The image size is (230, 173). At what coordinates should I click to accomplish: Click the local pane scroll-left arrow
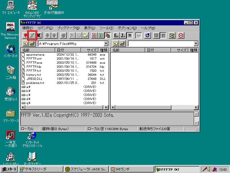[x=23, y=108]
